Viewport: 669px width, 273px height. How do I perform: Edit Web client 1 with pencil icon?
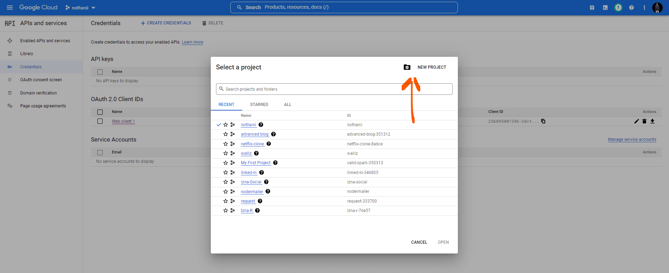(x=637, y=121)
